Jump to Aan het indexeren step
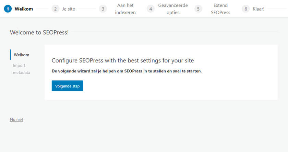This screenshot has width=288, height=152. 125,9
